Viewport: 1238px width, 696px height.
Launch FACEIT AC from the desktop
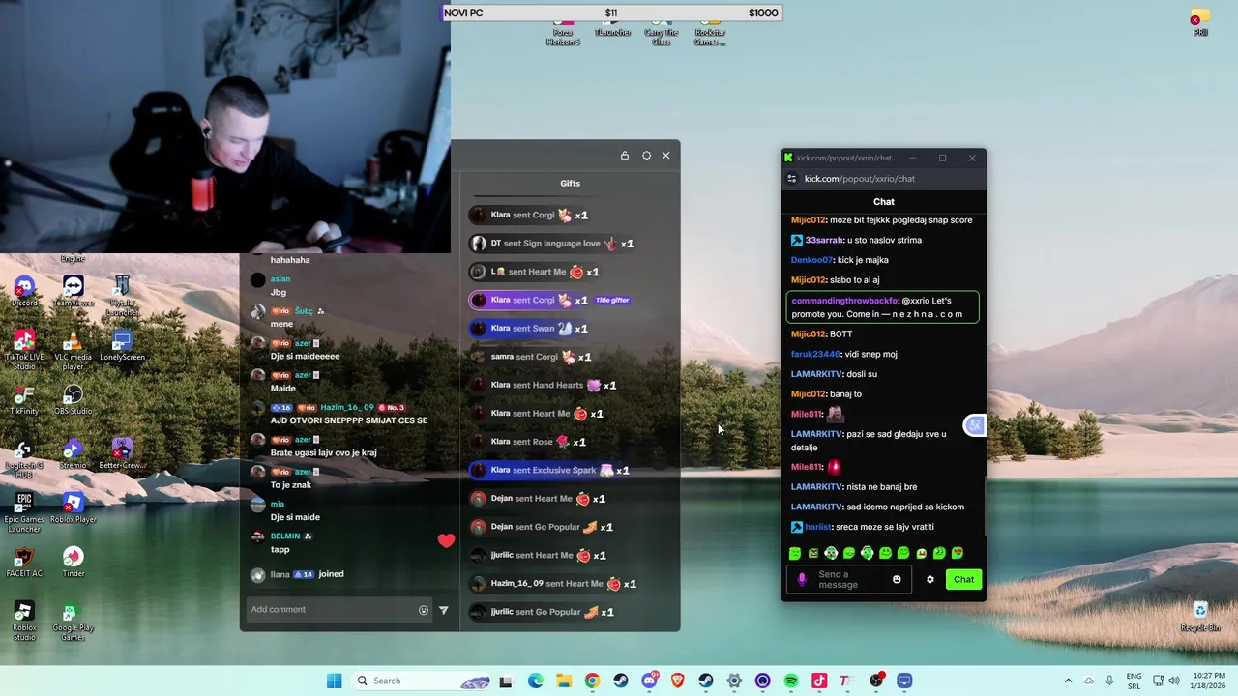24,563
